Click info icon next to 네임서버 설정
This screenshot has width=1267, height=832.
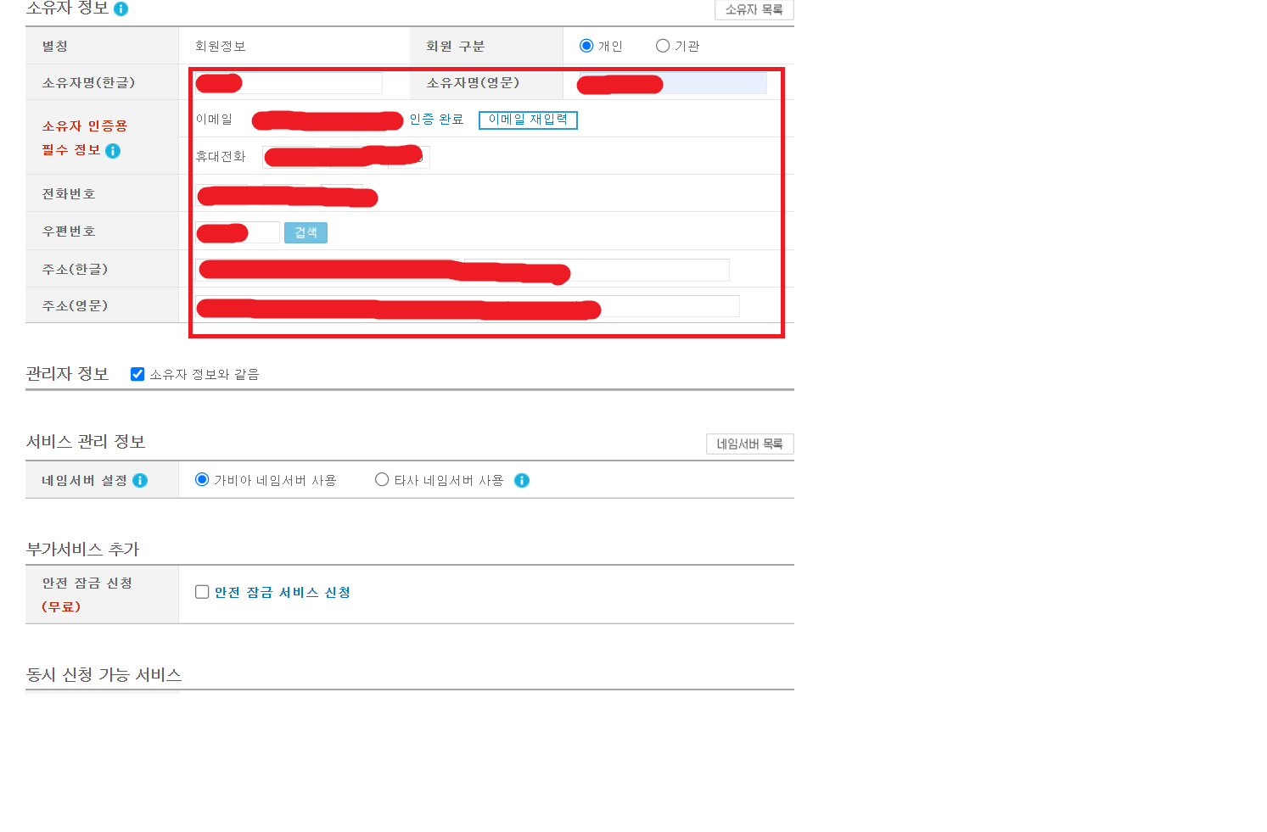point(140,481)
